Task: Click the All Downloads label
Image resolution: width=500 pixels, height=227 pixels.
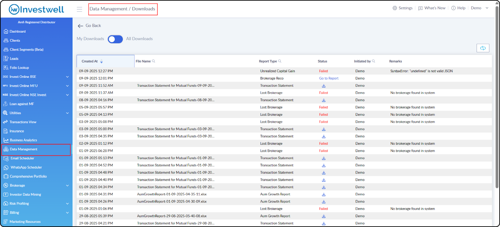Action: (x=139, y=39)
